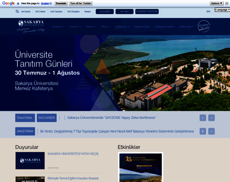The image size is (230, 182).
Task: Open Bilirkişilik Temel Eğitimi Kayıtları announcement
Action: pyautogui.click(x=73, y=178)
